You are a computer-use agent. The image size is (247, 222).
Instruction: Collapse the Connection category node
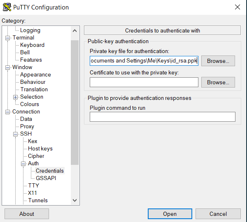(x=7, y=112)
